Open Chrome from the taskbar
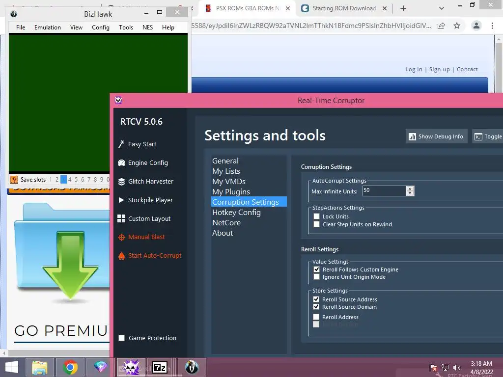 tap(70, 367)
